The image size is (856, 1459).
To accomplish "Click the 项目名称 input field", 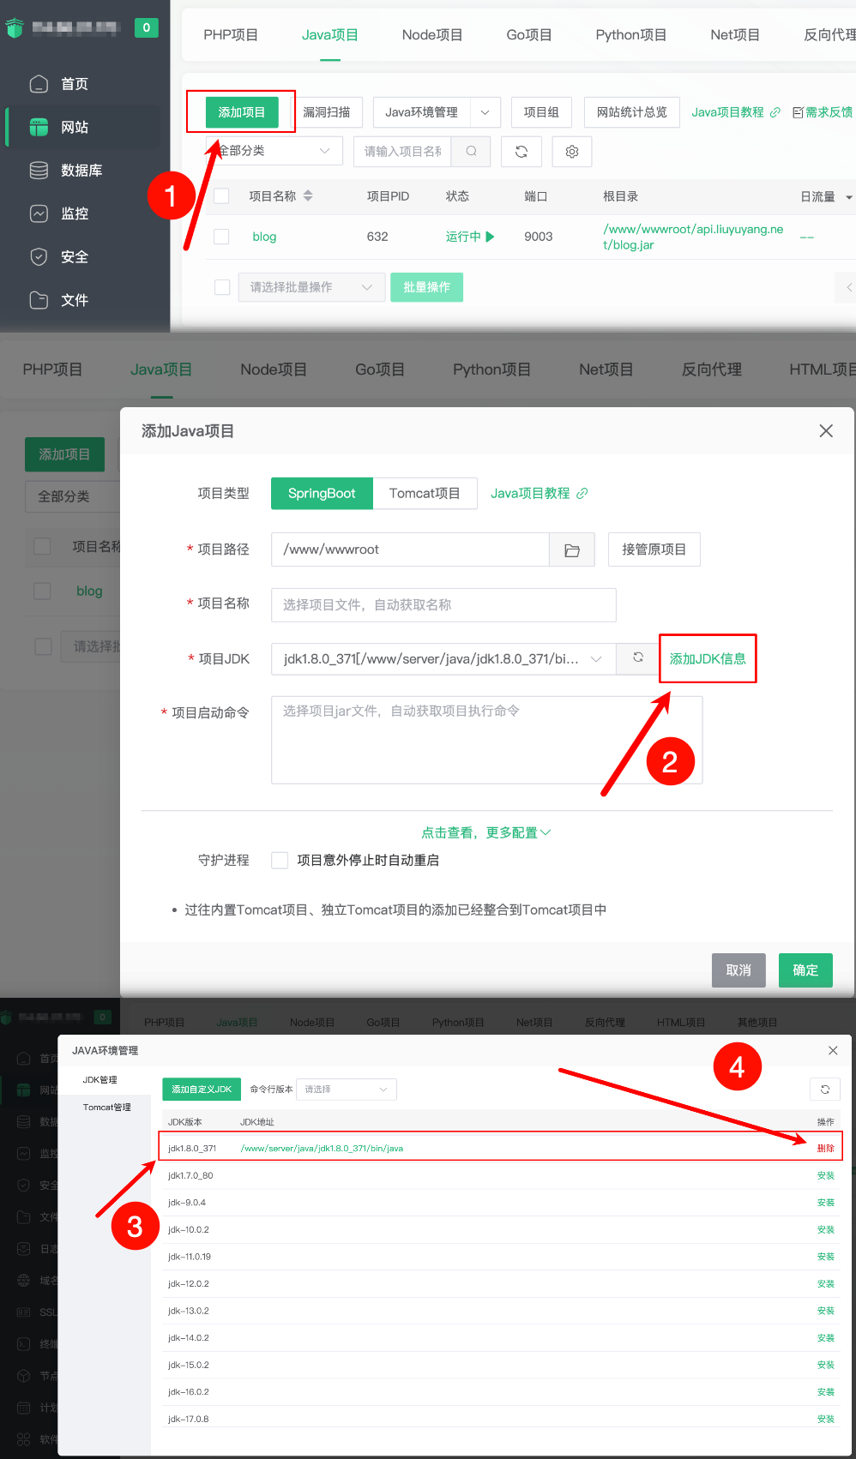I will click(443, 605).
